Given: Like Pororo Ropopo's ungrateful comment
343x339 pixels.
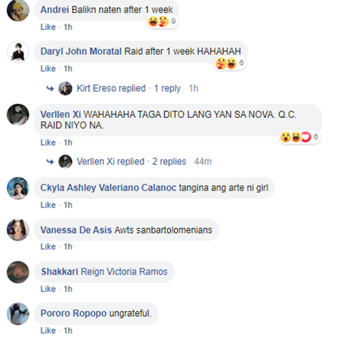Looking at the screenshot, I should click(x=48, y=330).
